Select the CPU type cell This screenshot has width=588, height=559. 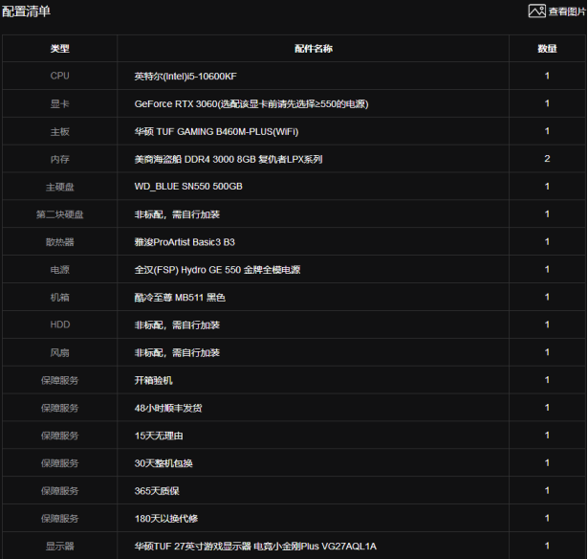pyautogui.click(x=59, y=76)
